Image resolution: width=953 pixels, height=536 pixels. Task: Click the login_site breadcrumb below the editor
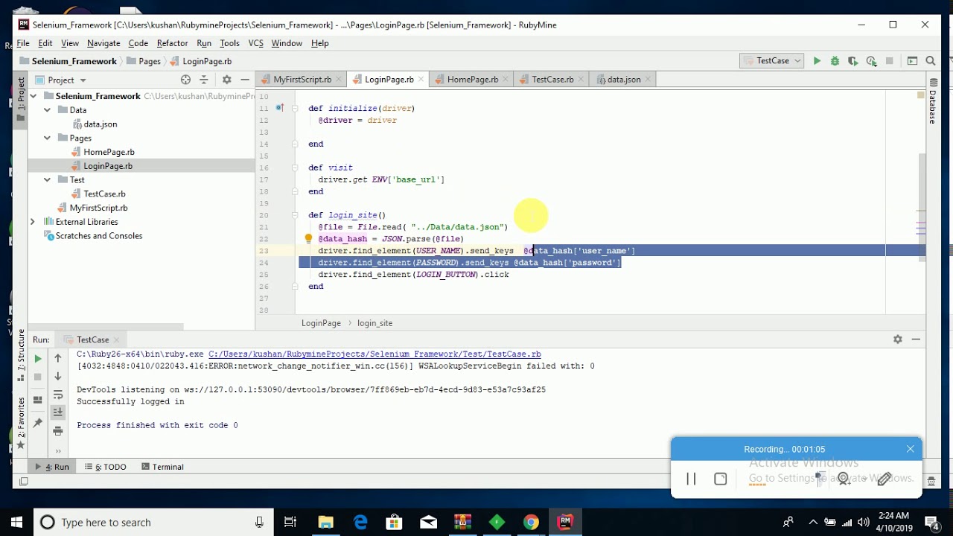tap(374, 323)
